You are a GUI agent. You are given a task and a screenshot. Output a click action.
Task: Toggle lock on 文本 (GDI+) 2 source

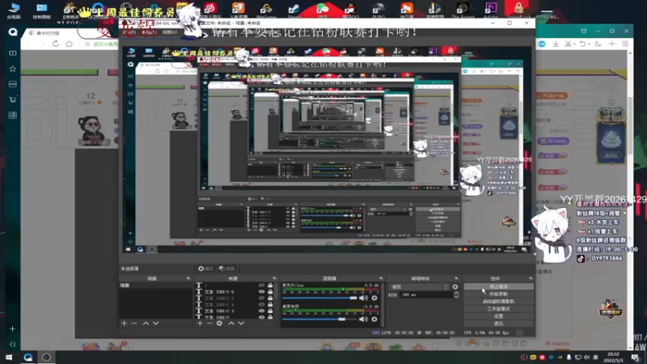pyautogui.click(x=270, y=298)
